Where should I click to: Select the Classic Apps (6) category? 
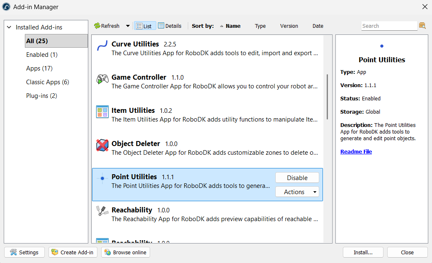[x=48, y=82]
